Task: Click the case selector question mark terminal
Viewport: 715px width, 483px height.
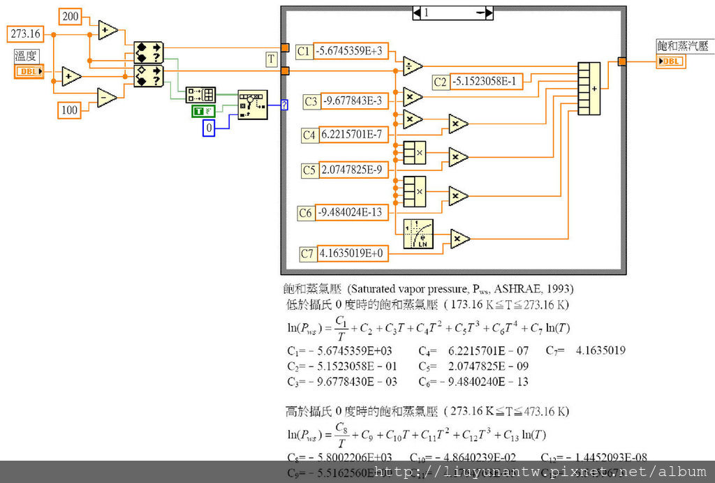Action: (x=284, y=105)
